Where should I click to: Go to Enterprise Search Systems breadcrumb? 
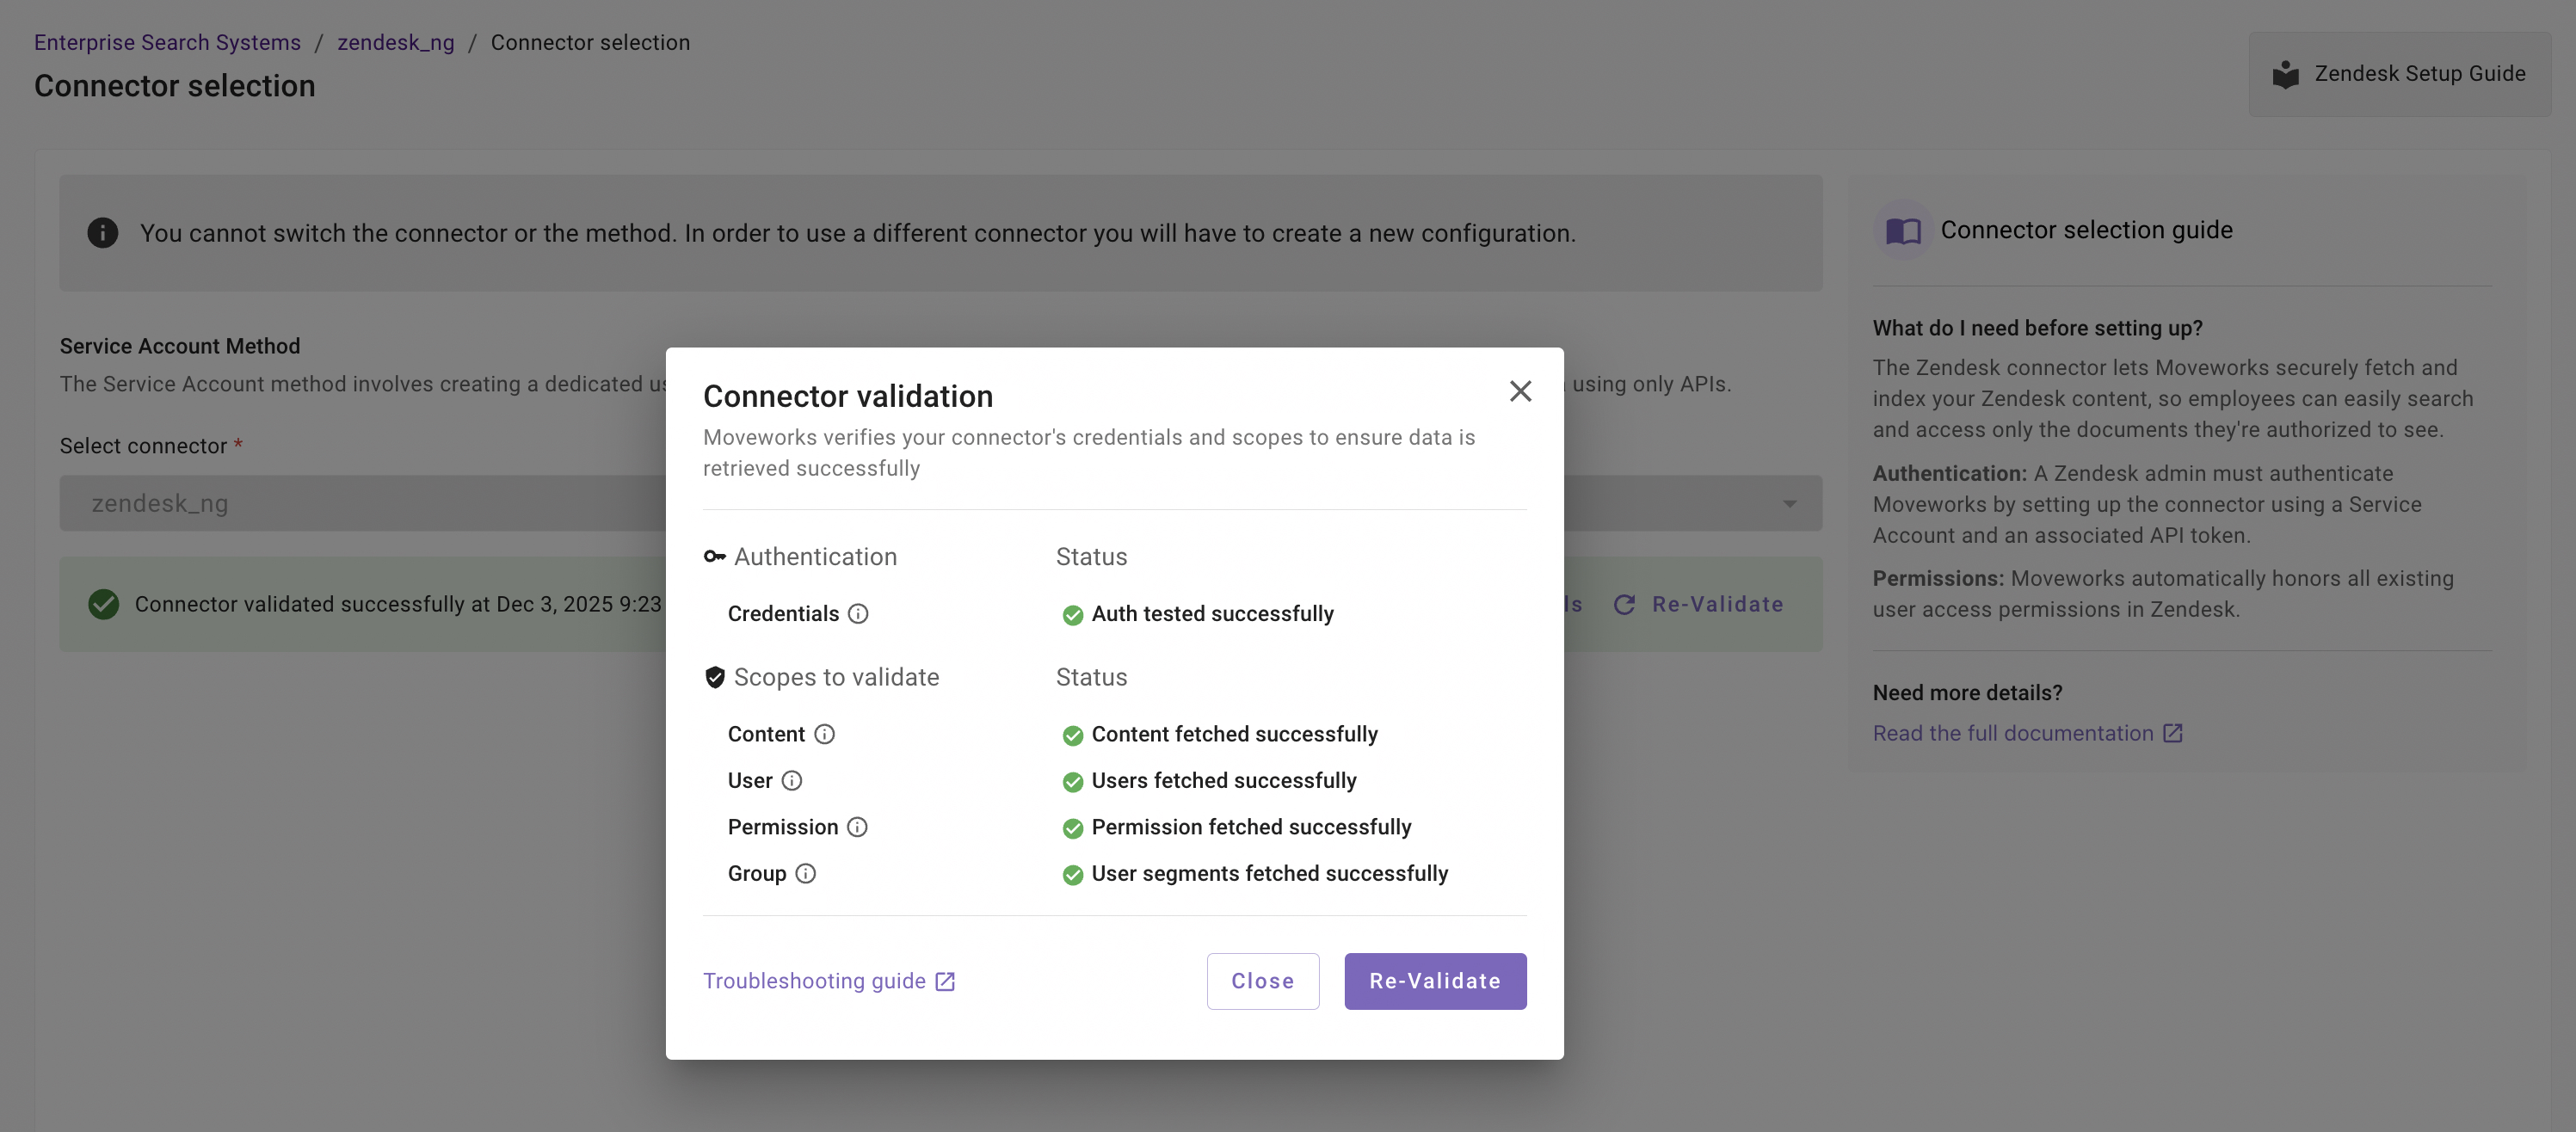167,42
